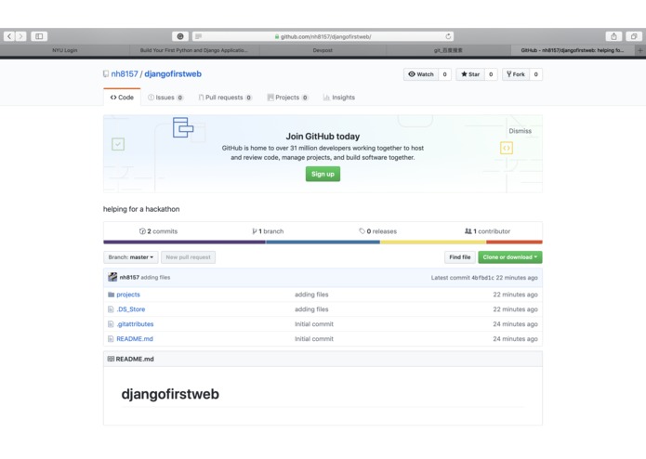
Task: Switch to the Code tab
Action: point(122,98)
